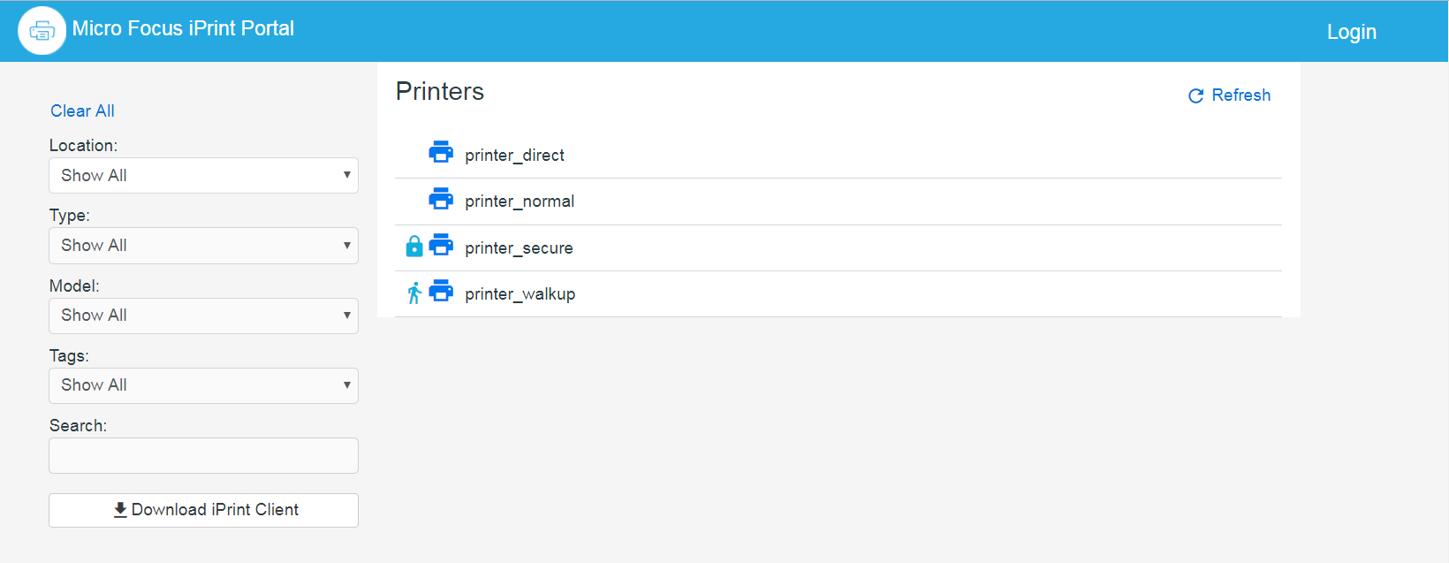Open the Location dropdown

tap(203, 175)
